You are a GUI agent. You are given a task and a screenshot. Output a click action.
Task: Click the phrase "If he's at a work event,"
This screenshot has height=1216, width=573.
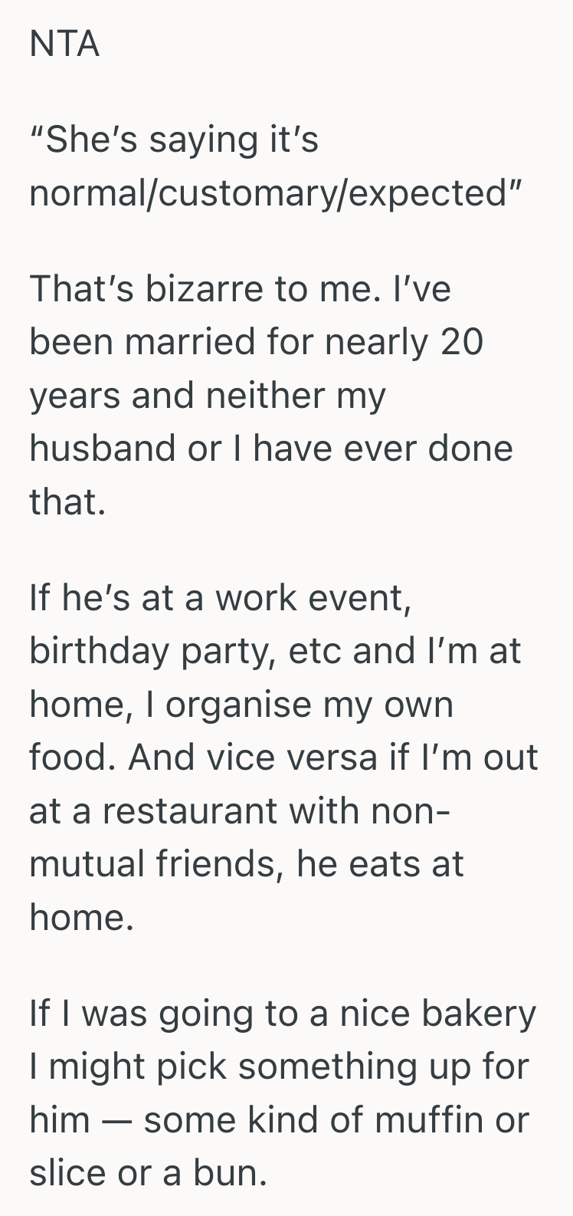[221, 597]
